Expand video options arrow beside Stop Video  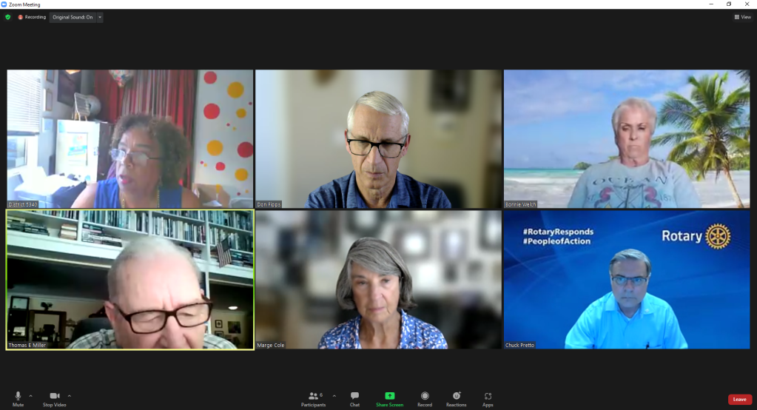[70, 396]
